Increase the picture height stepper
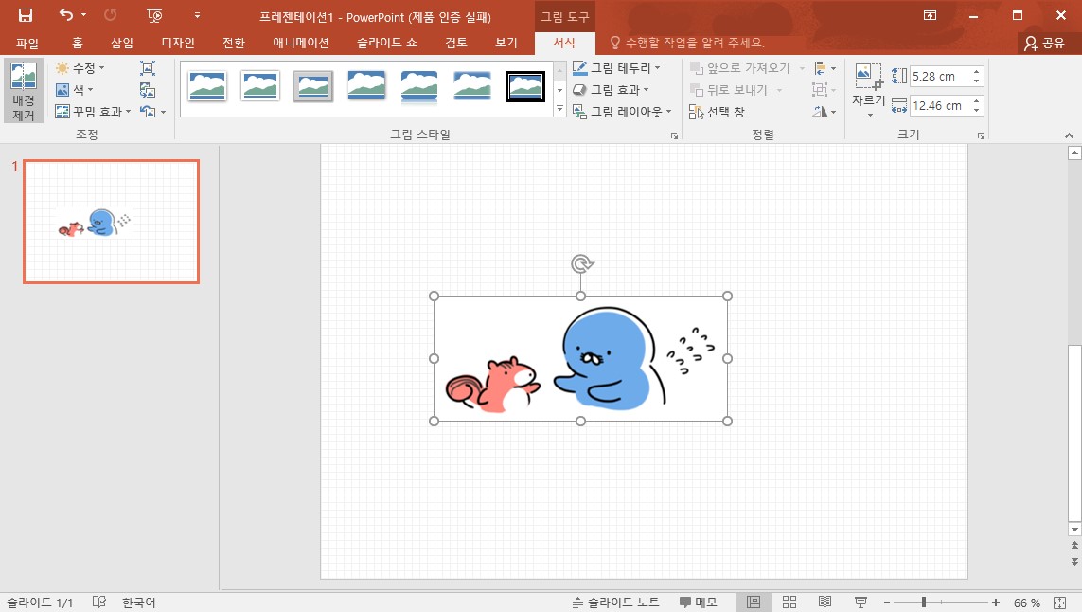 [x=976, y=71]
